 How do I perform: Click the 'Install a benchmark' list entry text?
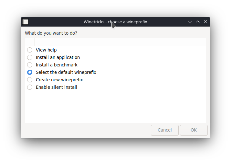(x=57, y=65)
